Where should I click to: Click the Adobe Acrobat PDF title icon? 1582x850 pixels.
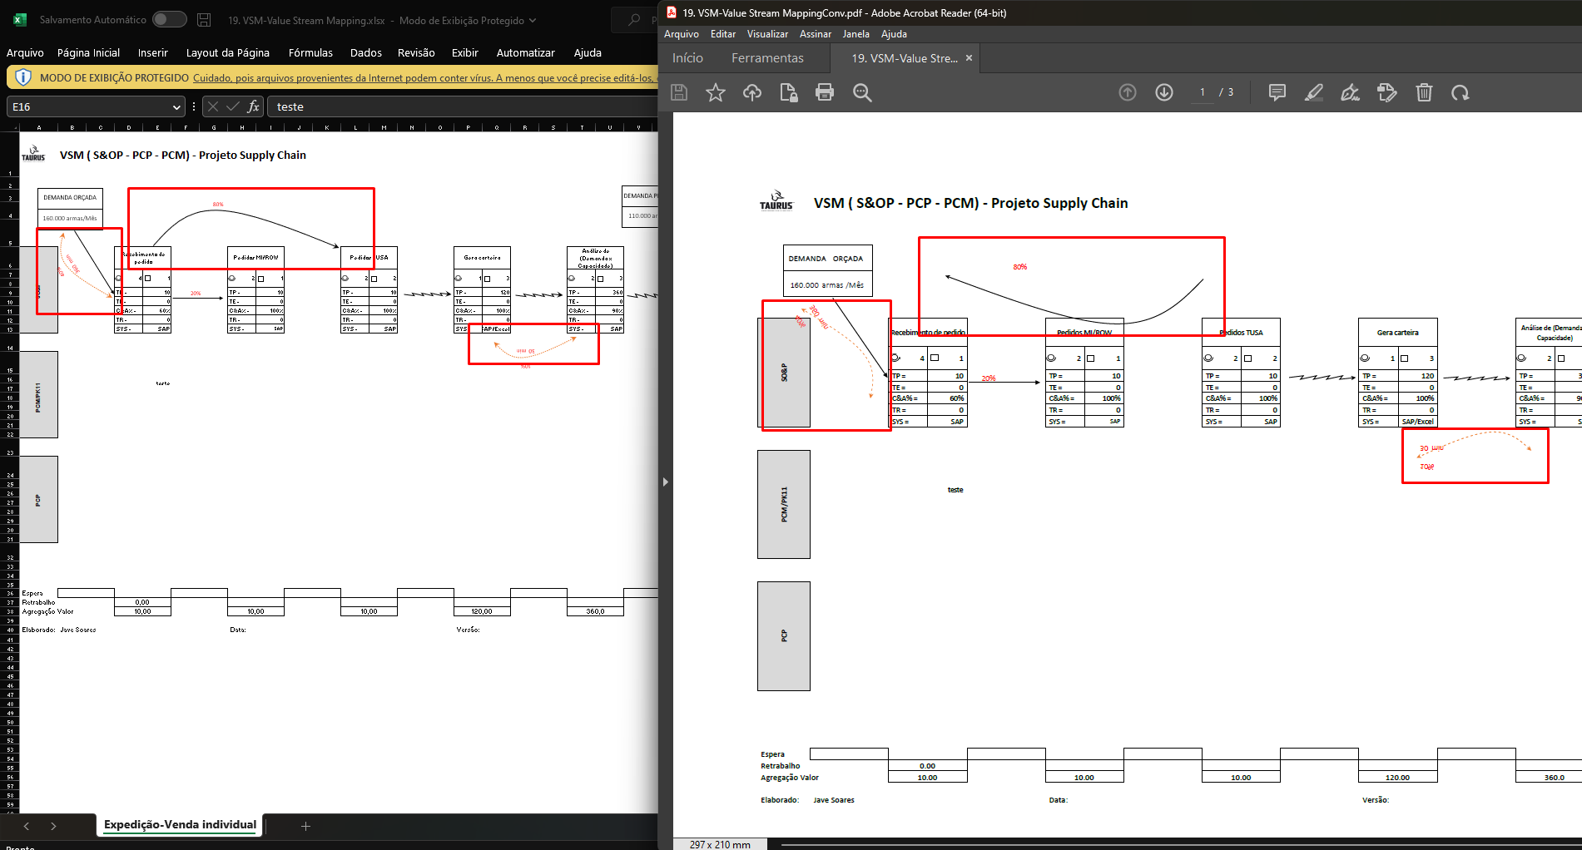[x=672, y=12]
